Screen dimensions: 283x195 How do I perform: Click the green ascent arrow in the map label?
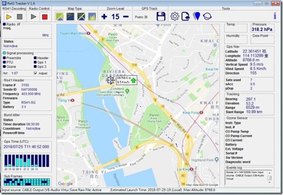pyautogui.click(x=133, y=80)
